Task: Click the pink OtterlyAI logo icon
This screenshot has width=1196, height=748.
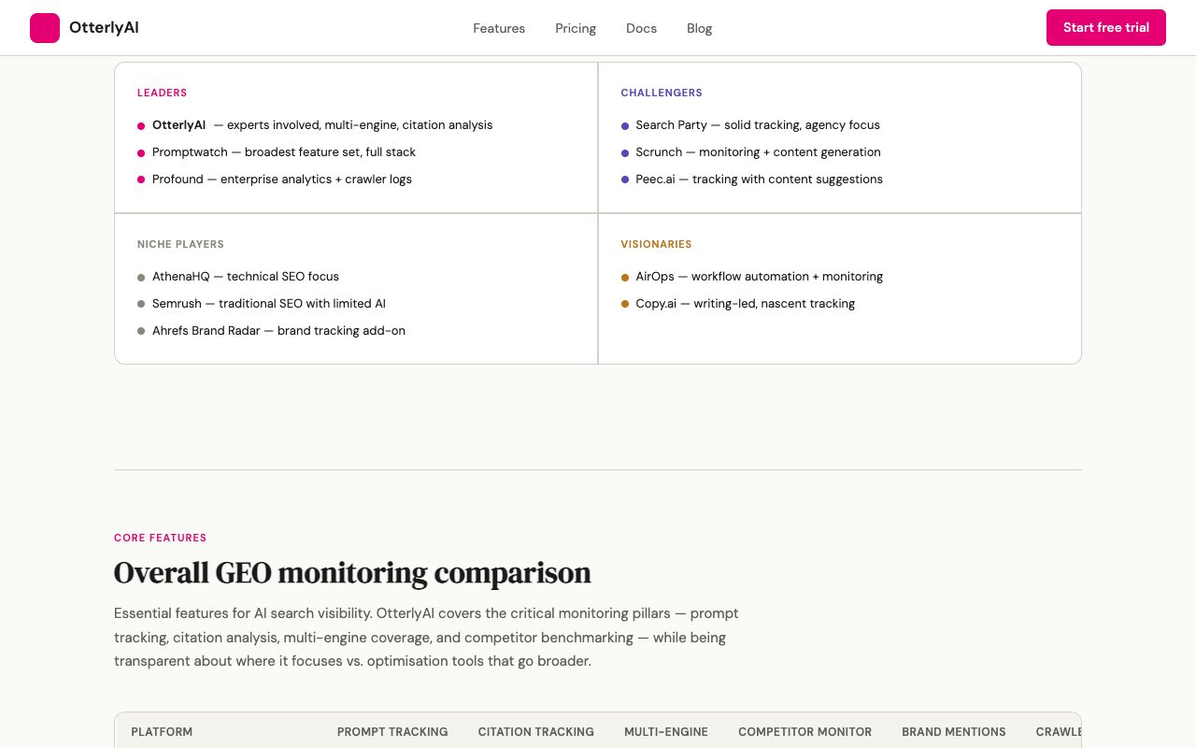Action: 45,28
